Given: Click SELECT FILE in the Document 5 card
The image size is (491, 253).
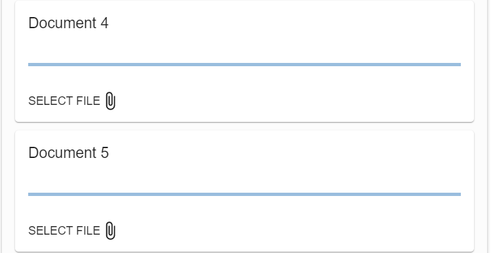Looking at the screenshot, I should 64,231.
